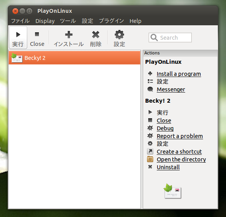226x217 pixels.
Task: Open the ファイル menu
Action: coord(20,21)
